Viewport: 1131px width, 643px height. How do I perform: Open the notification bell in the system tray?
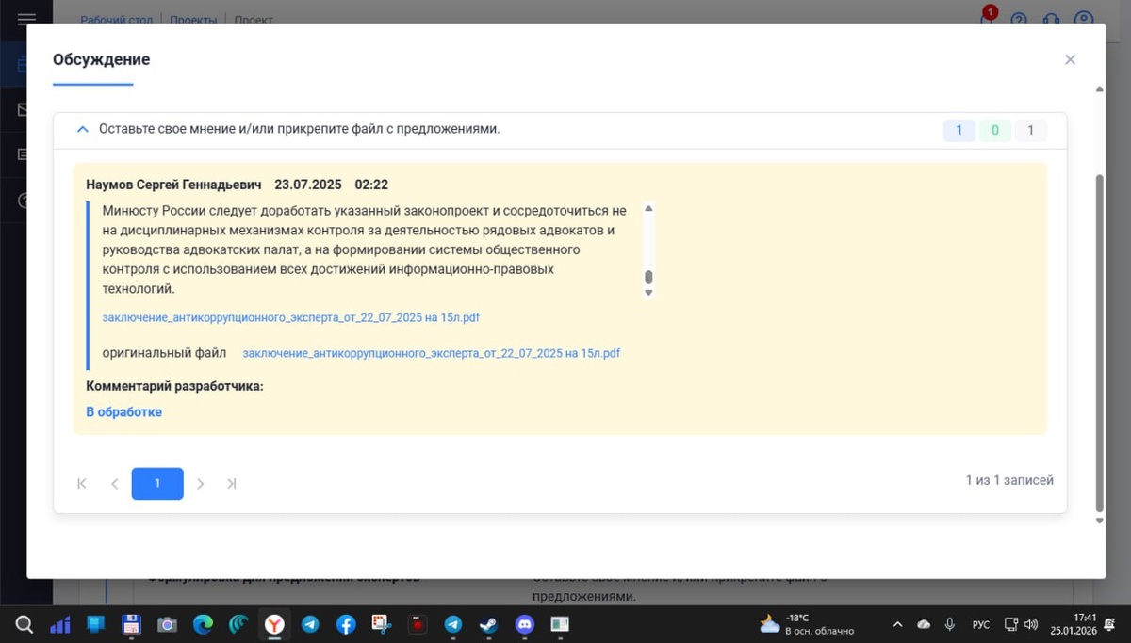click(1110, 624)
